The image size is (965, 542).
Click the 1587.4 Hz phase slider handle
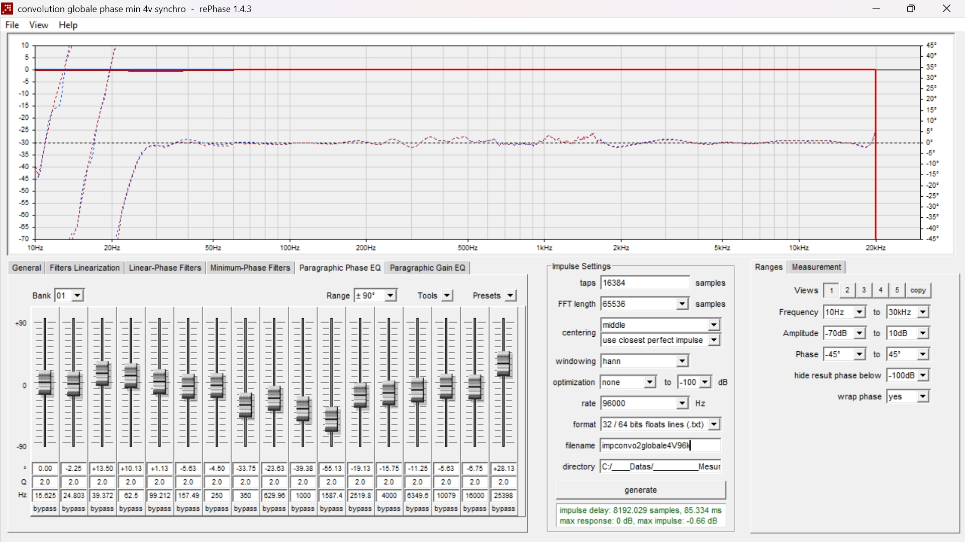pyautogui.click(x=332, y=420)
